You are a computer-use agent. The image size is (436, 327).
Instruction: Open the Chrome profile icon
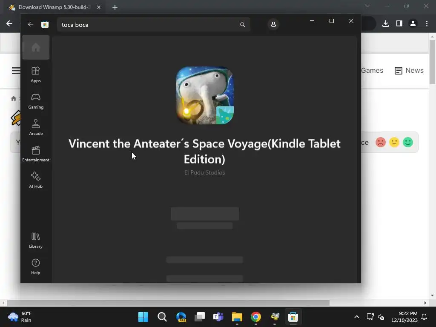pyautogui.click(x=413, y=24)
